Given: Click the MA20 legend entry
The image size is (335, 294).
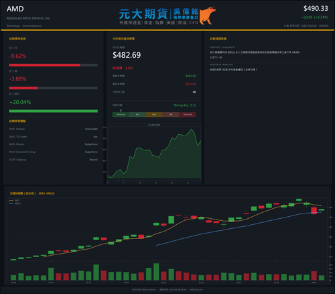Looking at the screenshot, I should click(x=15, y=203).
